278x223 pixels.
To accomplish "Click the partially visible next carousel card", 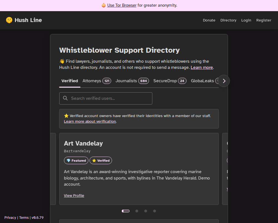I will (225, 169).
